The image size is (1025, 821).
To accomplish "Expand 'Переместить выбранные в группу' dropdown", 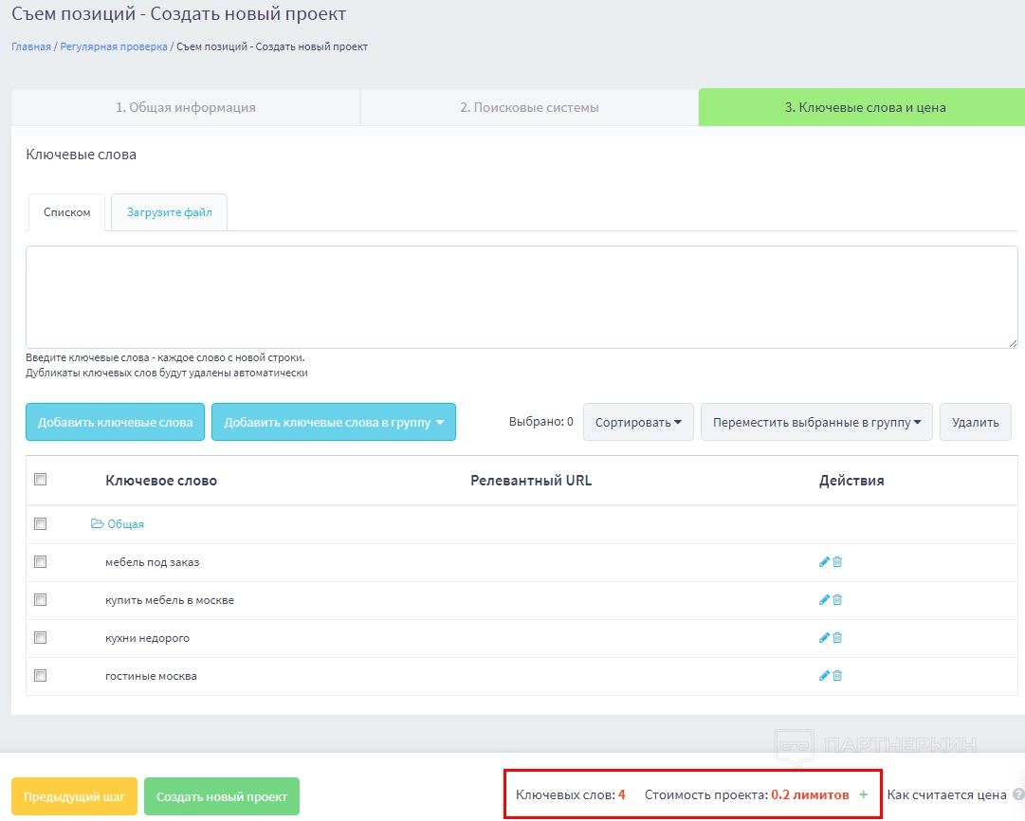I will (816, 422).
